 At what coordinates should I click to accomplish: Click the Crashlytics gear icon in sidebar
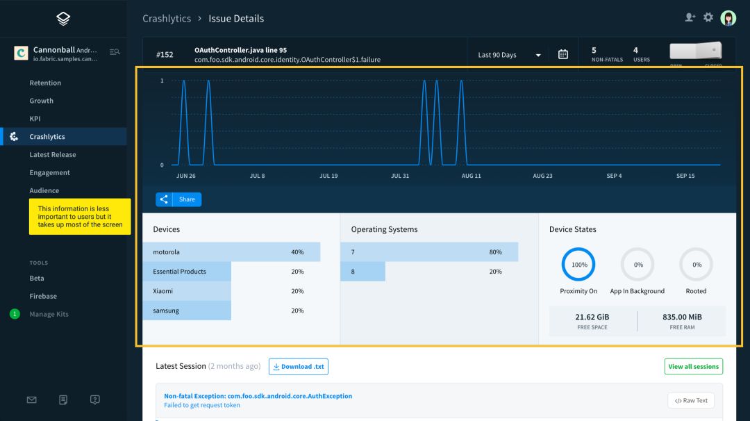[x=14, y=137]
